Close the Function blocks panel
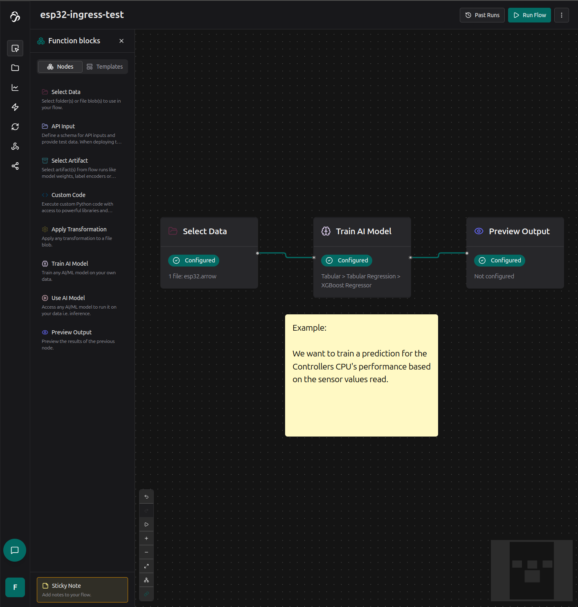 (121, 41)
